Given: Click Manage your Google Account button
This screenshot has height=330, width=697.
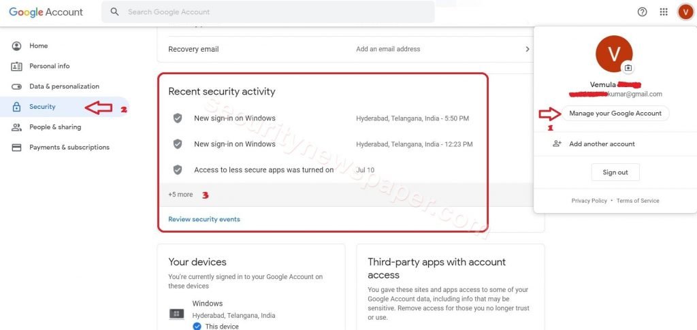Looking at the screenshot, I should point(615,113).
